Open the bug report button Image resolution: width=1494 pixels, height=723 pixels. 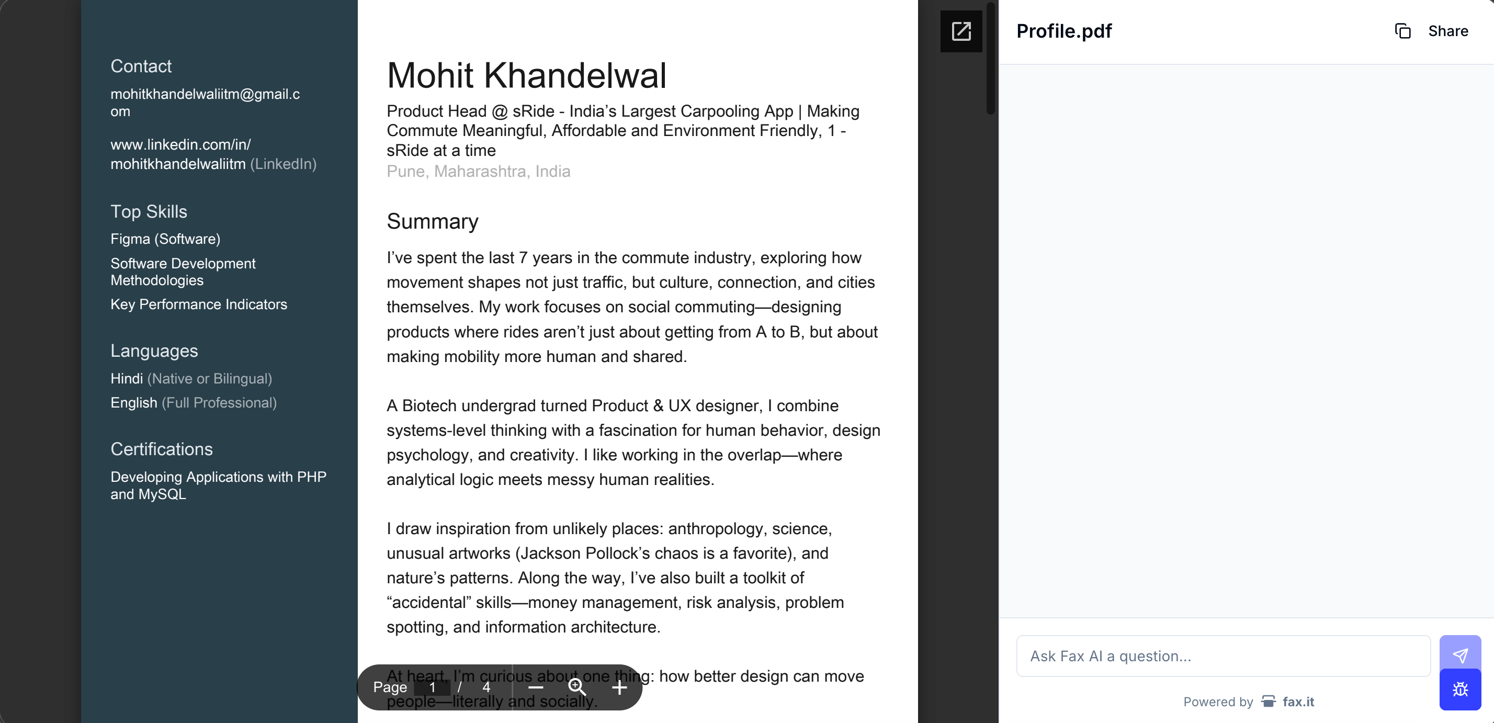[x=1459, y=690]
